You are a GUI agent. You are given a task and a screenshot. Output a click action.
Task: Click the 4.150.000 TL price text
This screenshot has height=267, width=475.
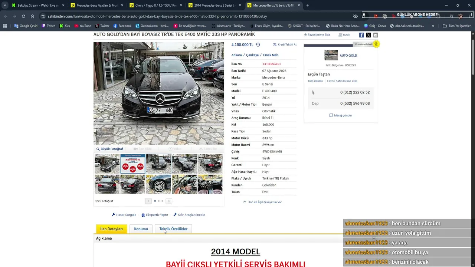(x=242, y=44)
